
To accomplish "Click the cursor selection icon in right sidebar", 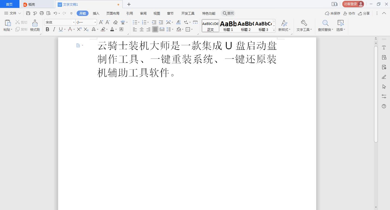I will 384,87.
